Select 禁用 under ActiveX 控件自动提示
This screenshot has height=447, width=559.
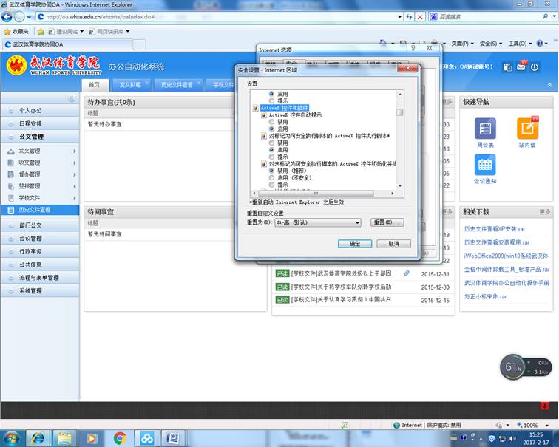coord(271,122)
